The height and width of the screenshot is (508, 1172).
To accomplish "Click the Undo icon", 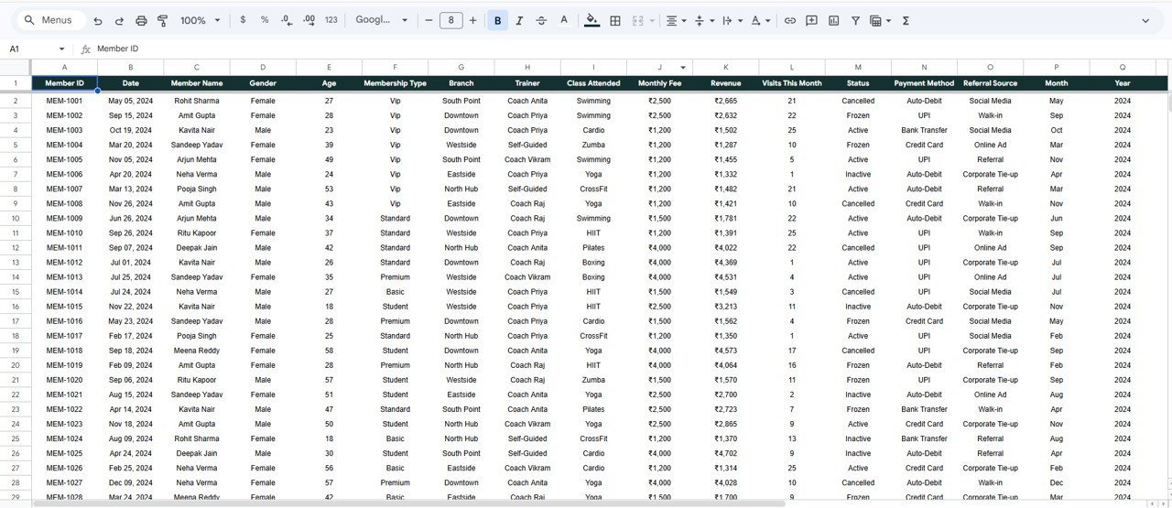I will [x=98, y=20].
